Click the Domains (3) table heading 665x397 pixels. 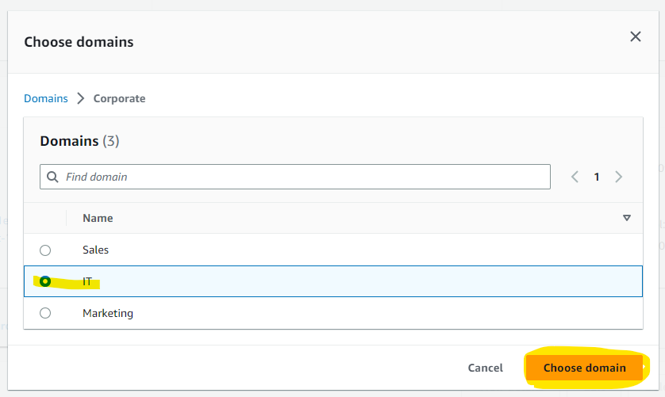[79, 141]
